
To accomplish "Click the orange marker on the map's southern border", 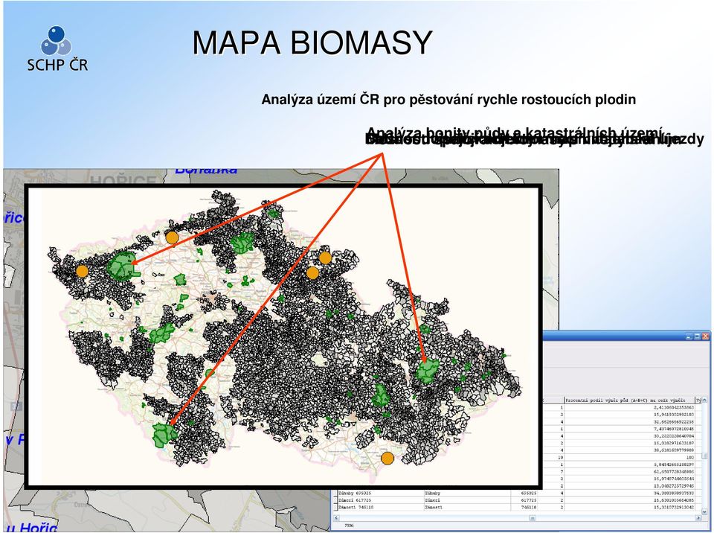I will [x=387, y=459].
